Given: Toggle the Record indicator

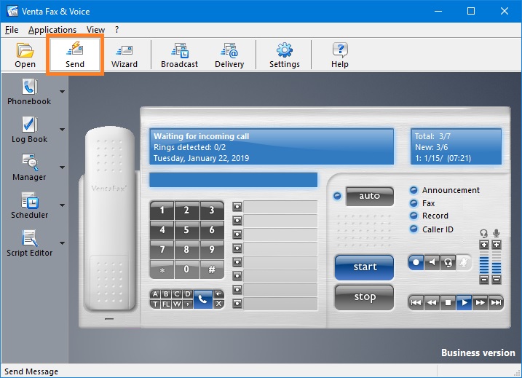Looking at the screenshot, I should click(x=414, y=216).
